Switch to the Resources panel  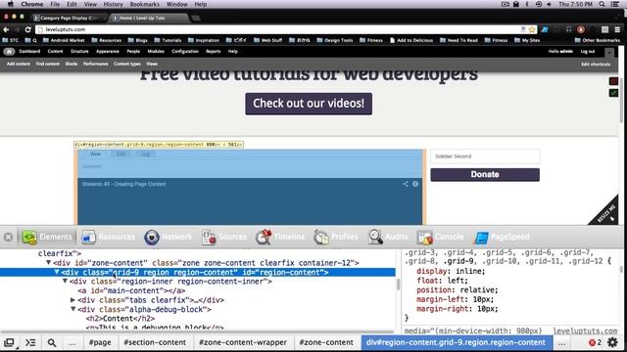(x=108, y=237)
